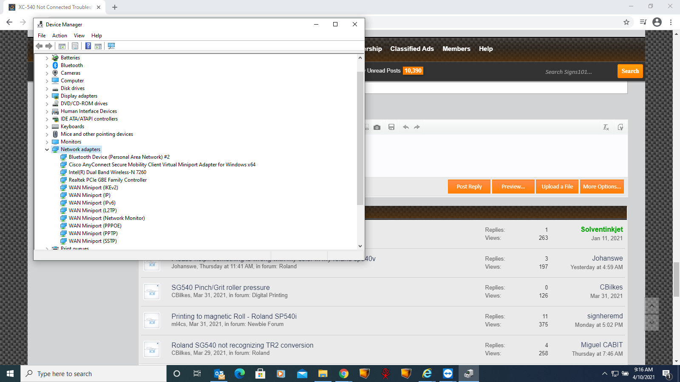Click More Options... button

click(x=602, y=187)
